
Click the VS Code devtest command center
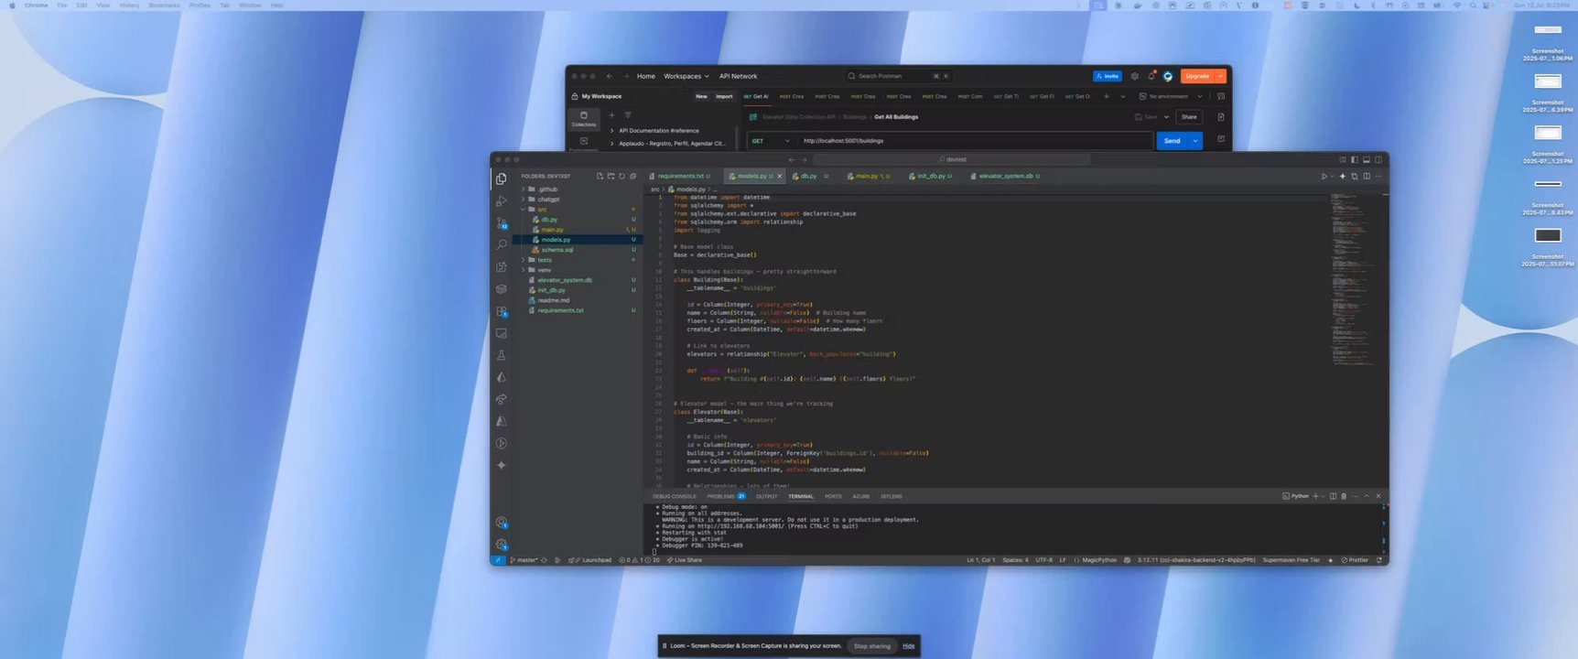pyautogui.click(x=954, y=159)
